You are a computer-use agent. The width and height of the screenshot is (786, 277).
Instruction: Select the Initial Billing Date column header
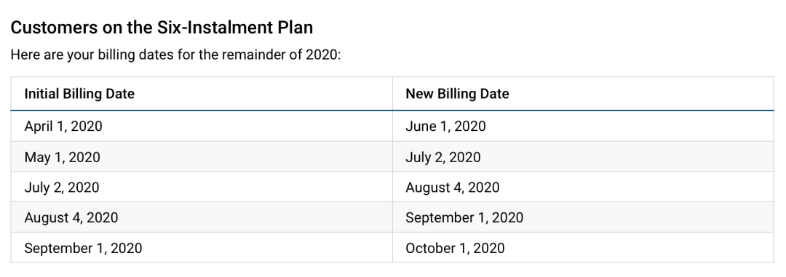pyautogui.click(x=79, y=94)
